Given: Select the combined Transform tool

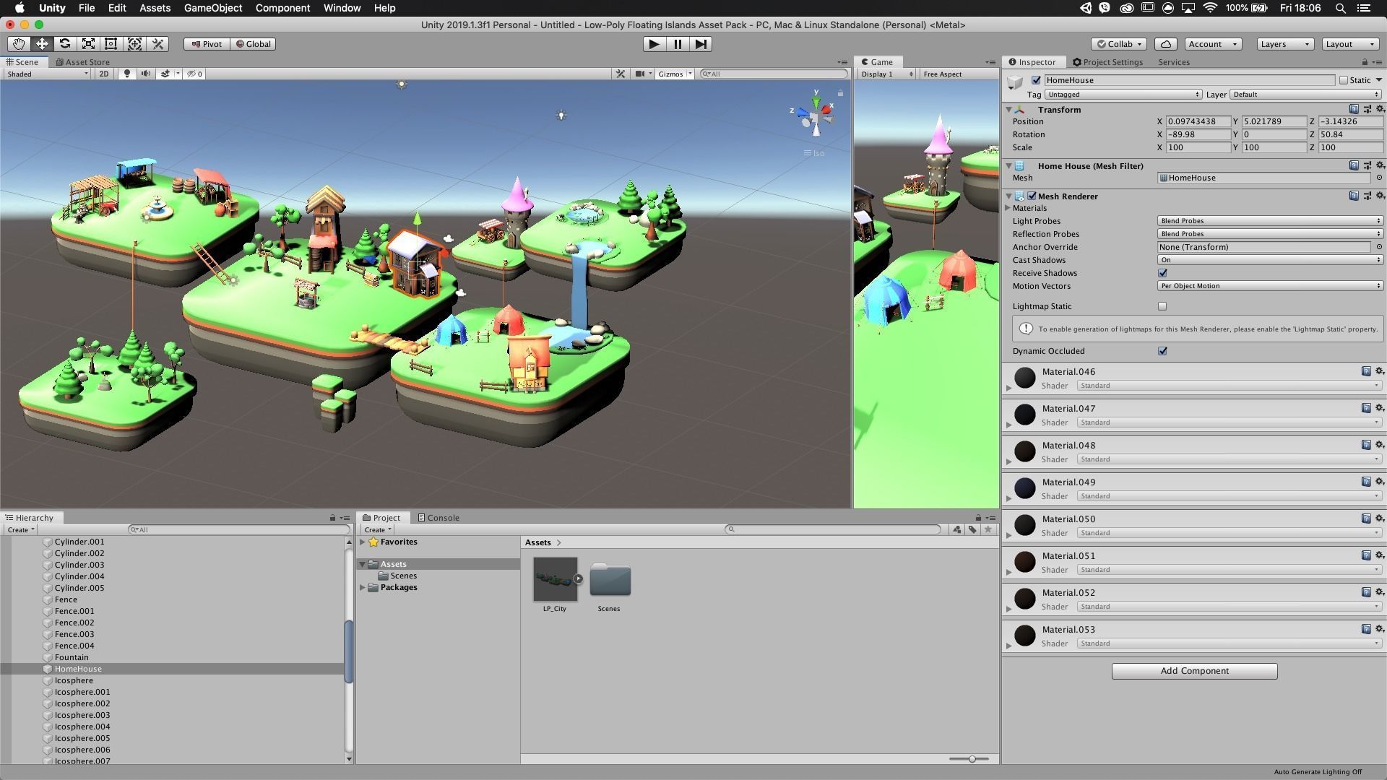Looking at the screenshot, I should [x=134, y=44].
